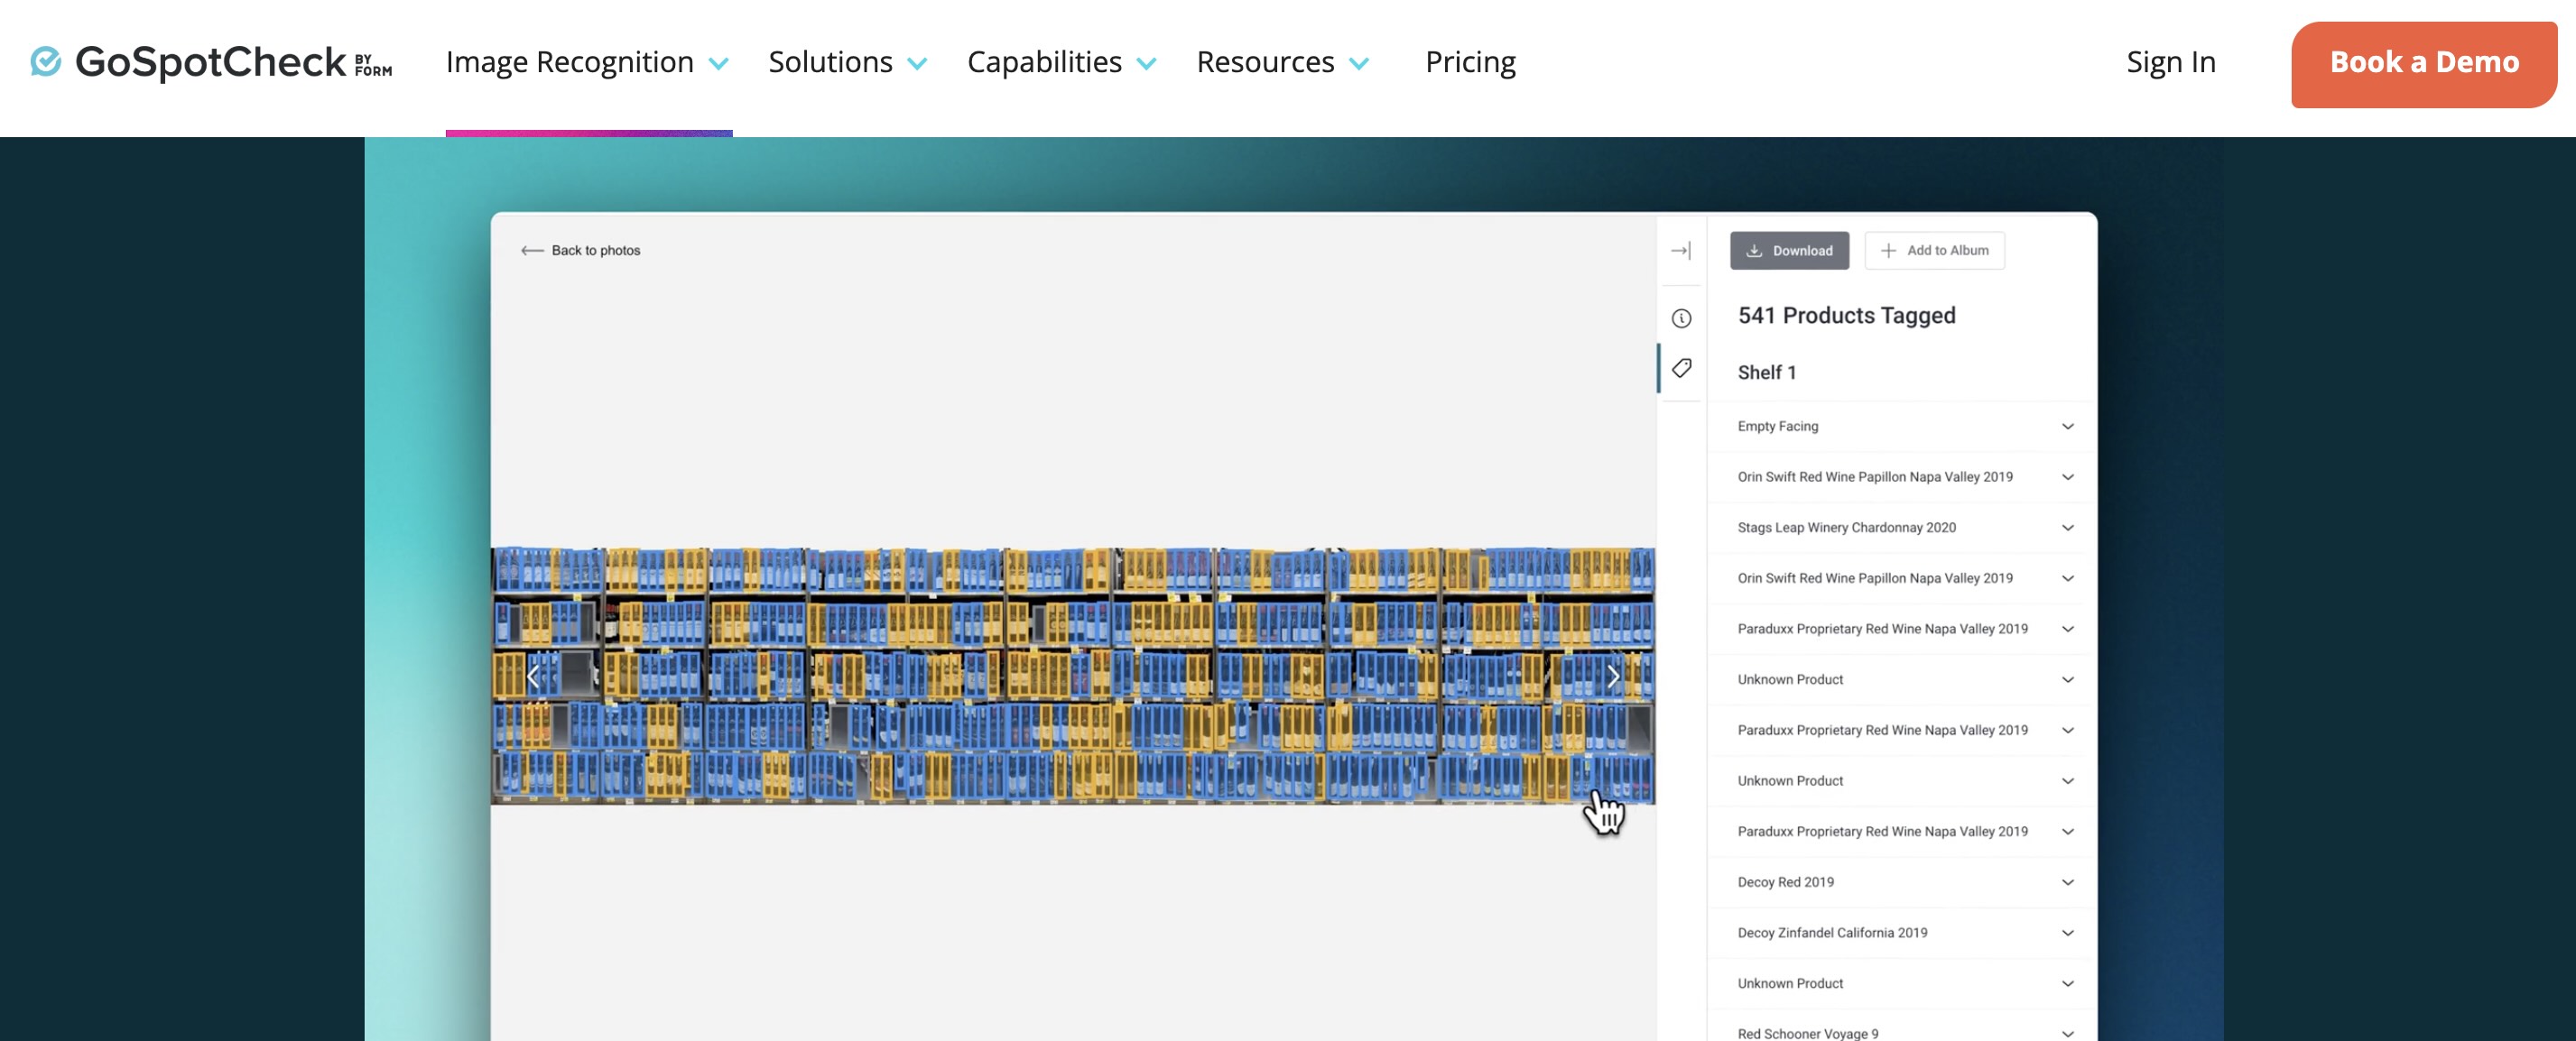This screenshot has height=1041, width=2576.
Task: Expand the Decoy Red 2019 row
Action: click(x=1903, y=881)
